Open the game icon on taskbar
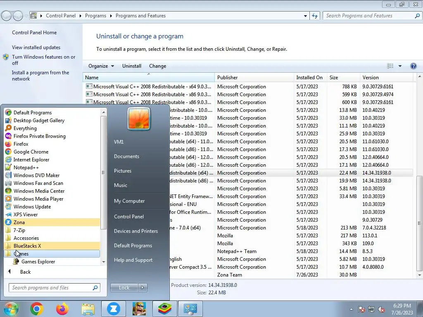This screenshot has height=317, width=423. point(139,309)
